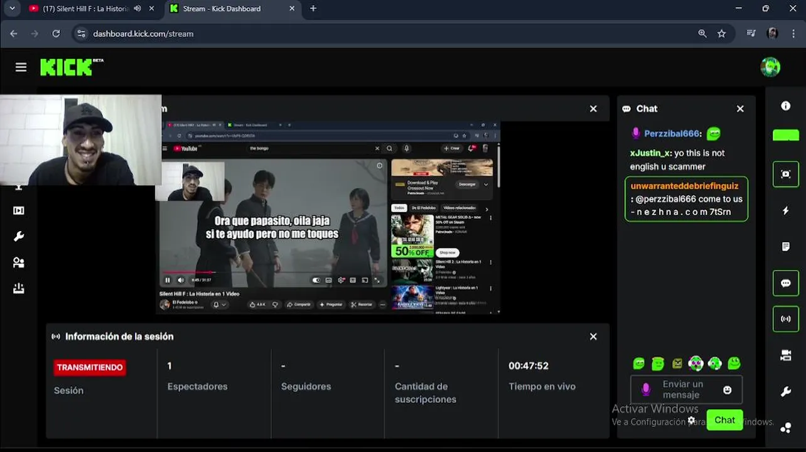Open the Kick hamburger menu
The image size is (806, 452).
(21, 67)
